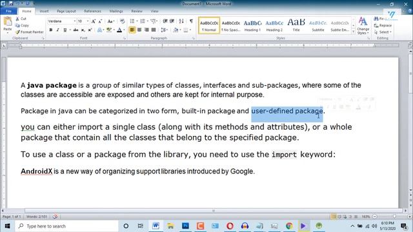Open Word Help question mark
Viewport: 413px width, 232px height.
410,11
